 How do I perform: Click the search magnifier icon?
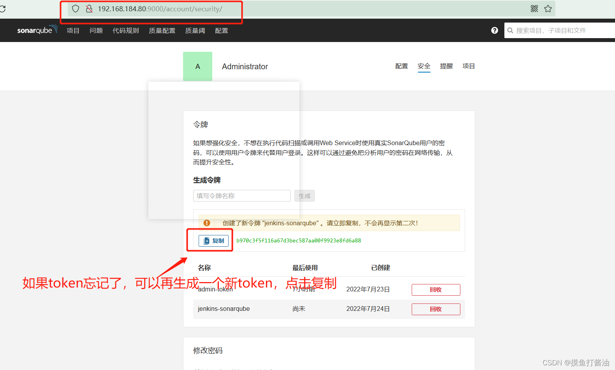[510, 30]
